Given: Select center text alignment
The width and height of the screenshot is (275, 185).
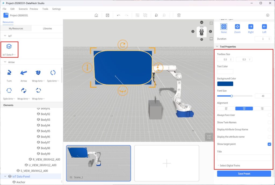Looking at the screenshot, I should (x=244, y=109).
